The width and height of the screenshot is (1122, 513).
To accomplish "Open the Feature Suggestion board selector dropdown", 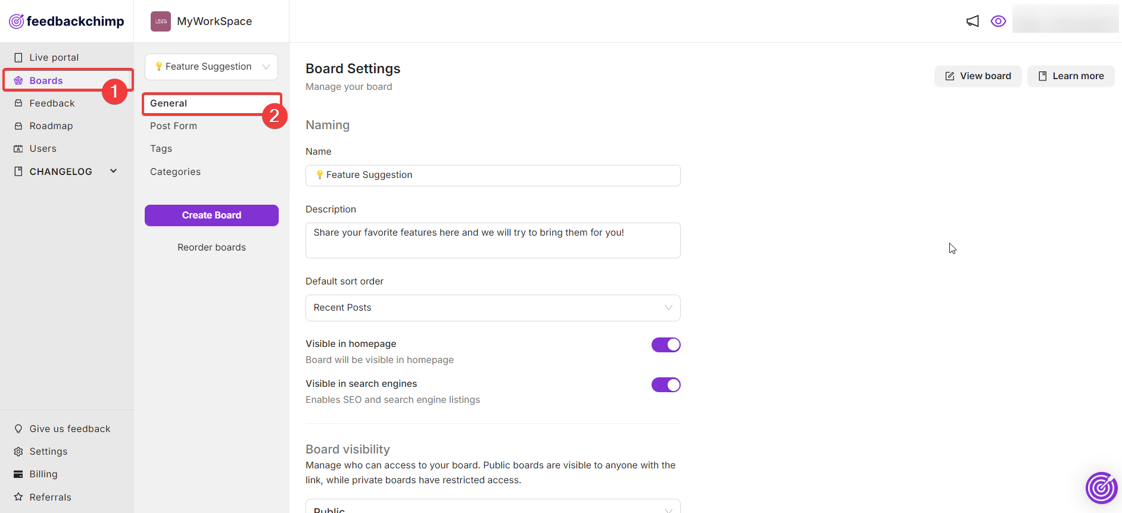I will pyautogui.click(x=211, y=67).
